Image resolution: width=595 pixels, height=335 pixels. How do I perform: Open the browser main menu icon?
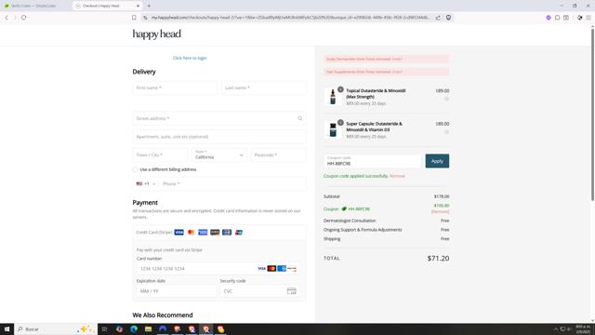pos(588,18)
